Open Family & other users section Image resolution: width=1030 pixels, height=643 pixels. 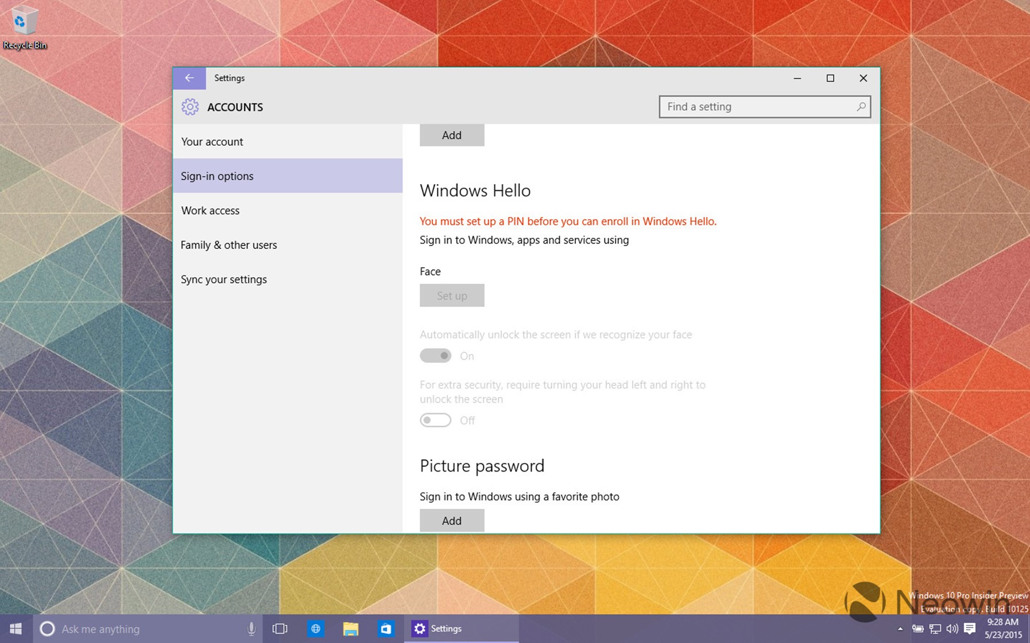coord(229,245)
